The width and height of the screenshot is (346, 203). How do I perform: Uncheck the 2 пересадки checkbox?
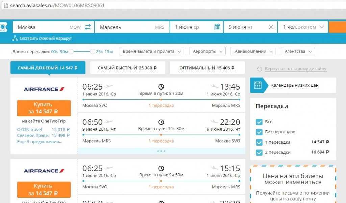(x=259, y=152)
